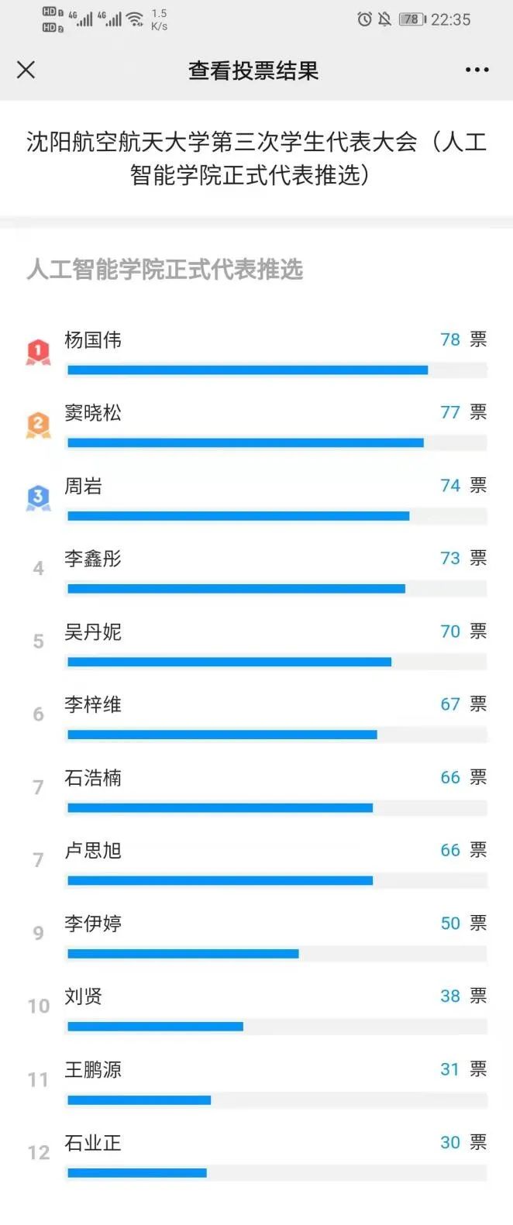The height and width of the screenshot is (1225, 513).
Task: Click the progress bar for 吴丹妮
Action: click(229, 662)
